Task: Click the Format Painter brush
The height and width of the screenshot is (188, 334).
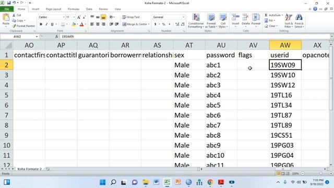Action: point(14,26)
